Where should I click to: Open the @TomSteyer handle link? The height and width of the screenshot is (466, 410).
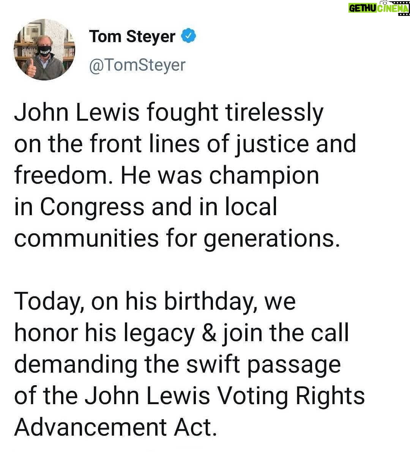click(x=137, y=65)
